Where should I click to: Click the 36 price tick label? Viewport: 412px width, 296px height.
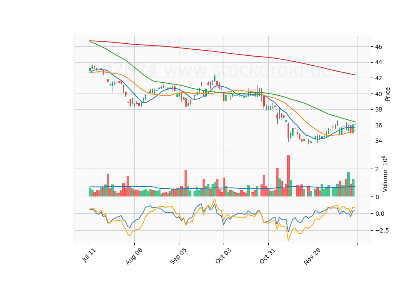379,125
